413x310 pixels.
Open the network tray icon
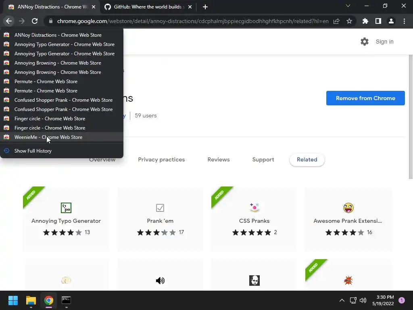[353, 300]
